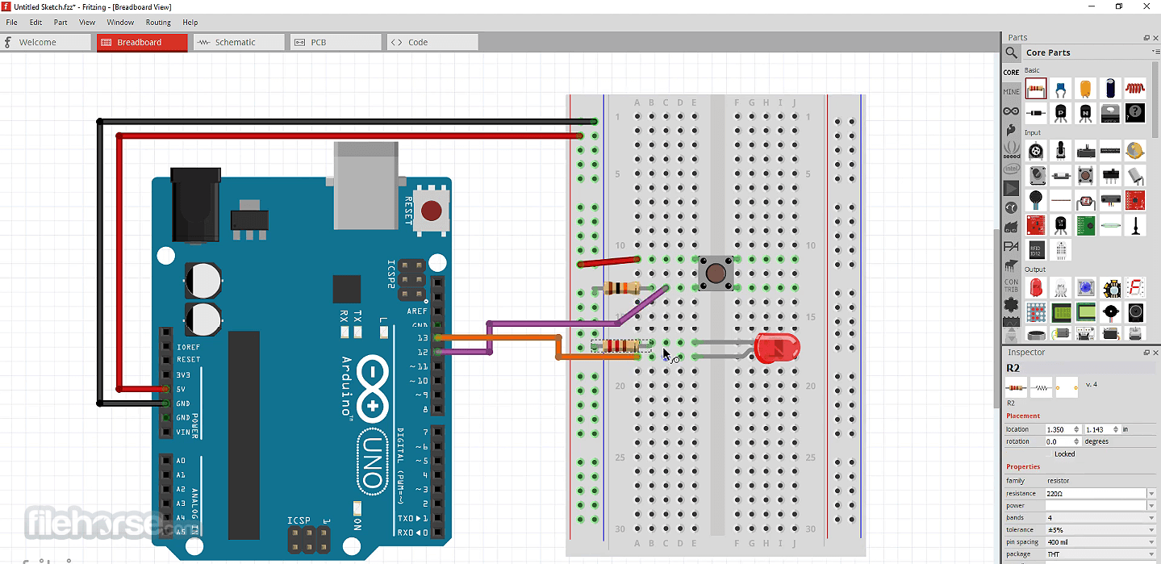Screen dimensions: 1161x564
Task: Pick the red LED in Output section
Action: [1036, 288]
